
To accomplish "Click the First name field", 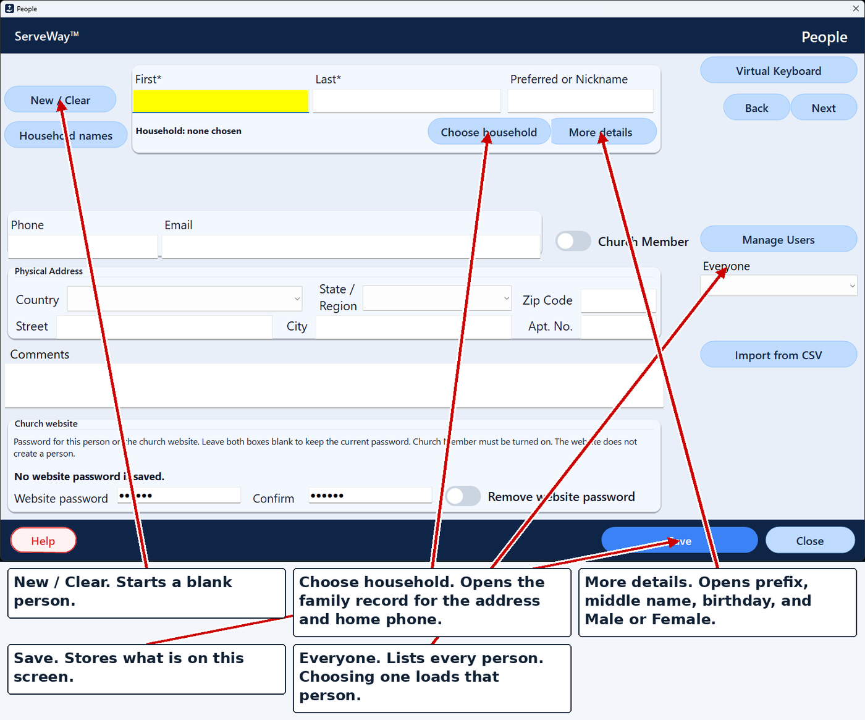I will [221, 101].
